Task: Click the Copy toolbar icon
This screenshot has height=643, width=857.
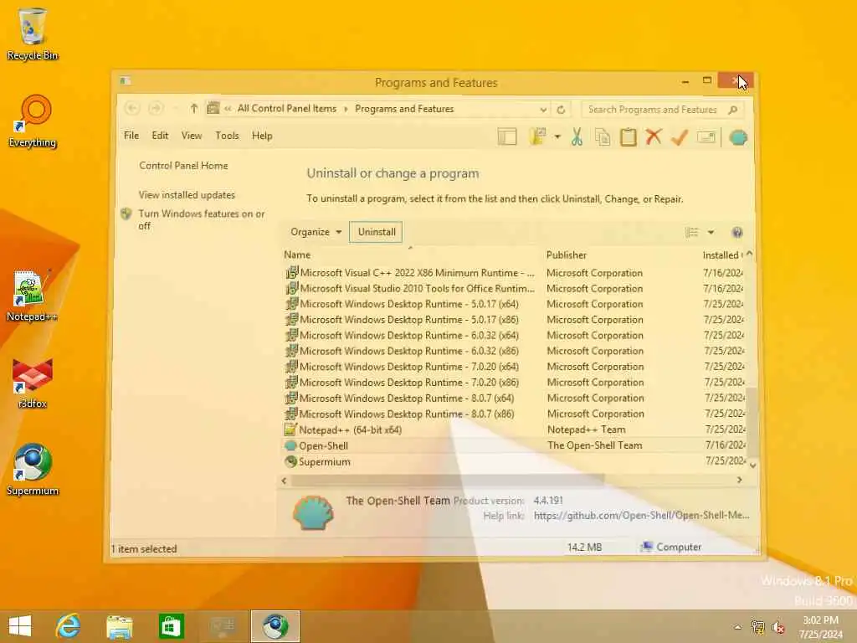Action: (x=603, y=136)
